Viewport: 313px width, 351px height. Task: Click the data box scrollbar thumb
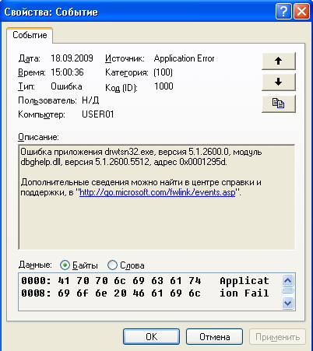click(x=287, y=290)
